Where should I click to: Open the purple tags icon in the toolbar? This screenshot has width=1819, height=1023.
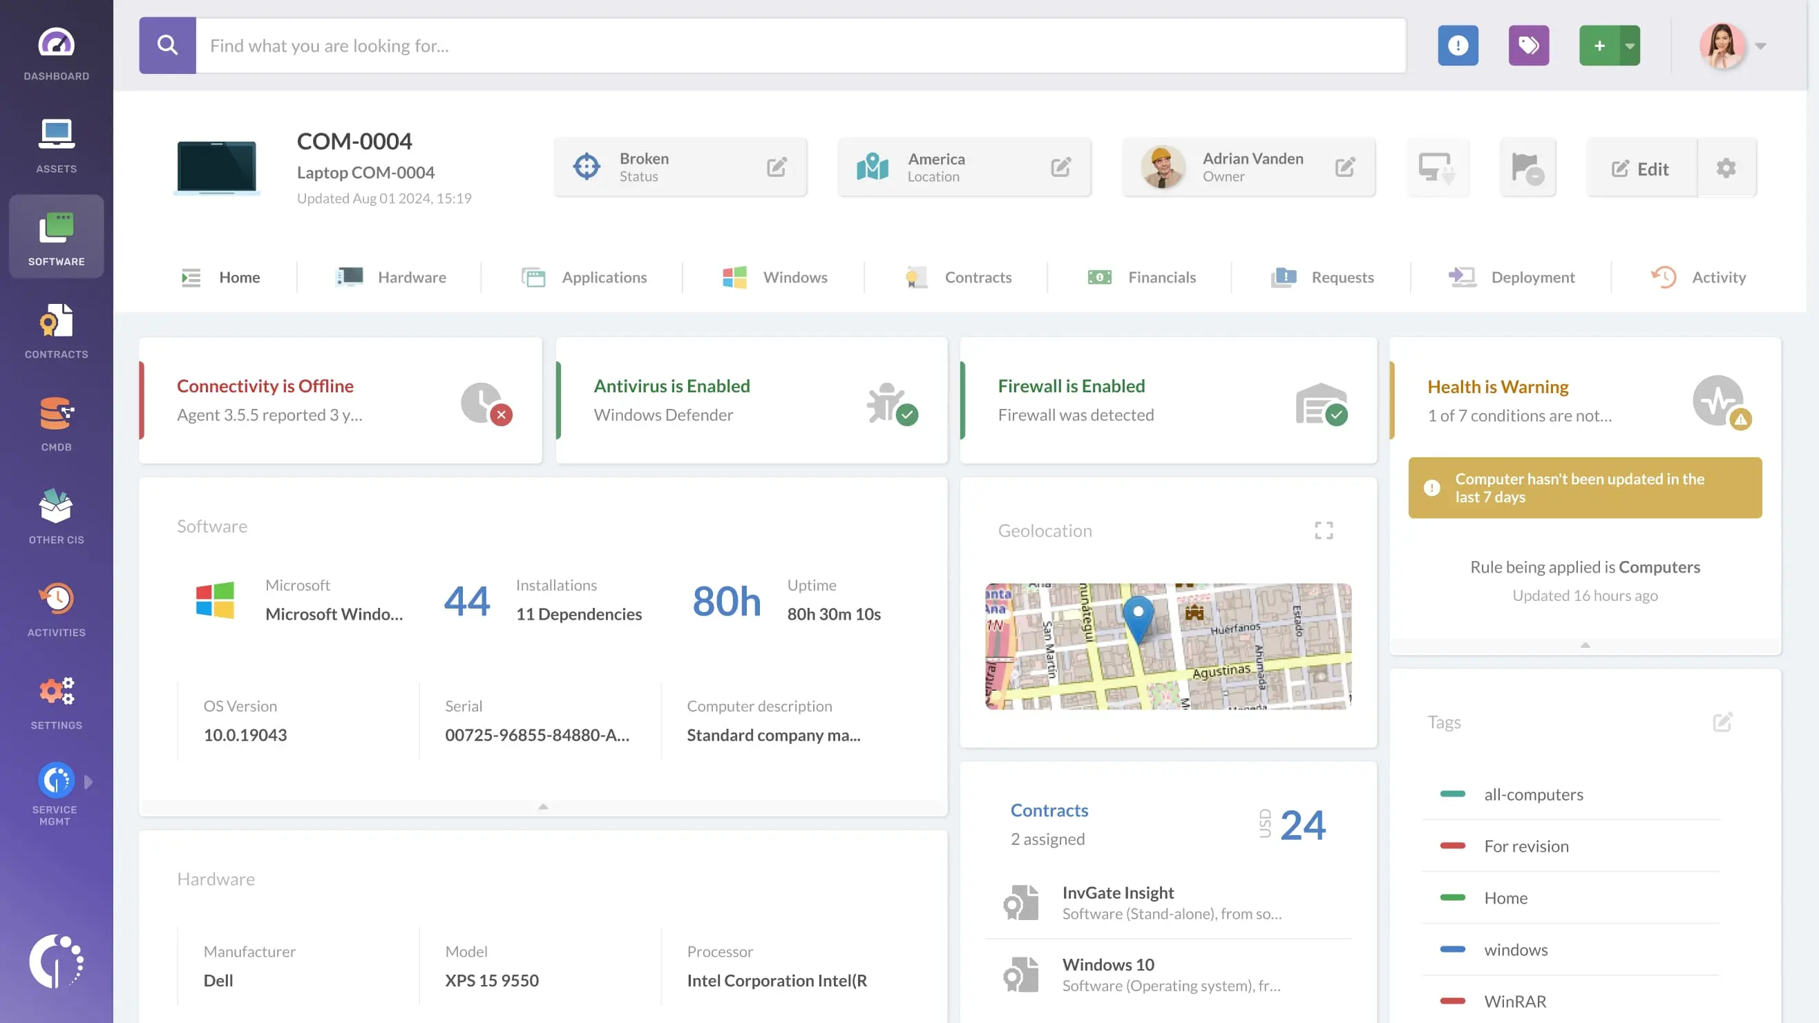1528,45
